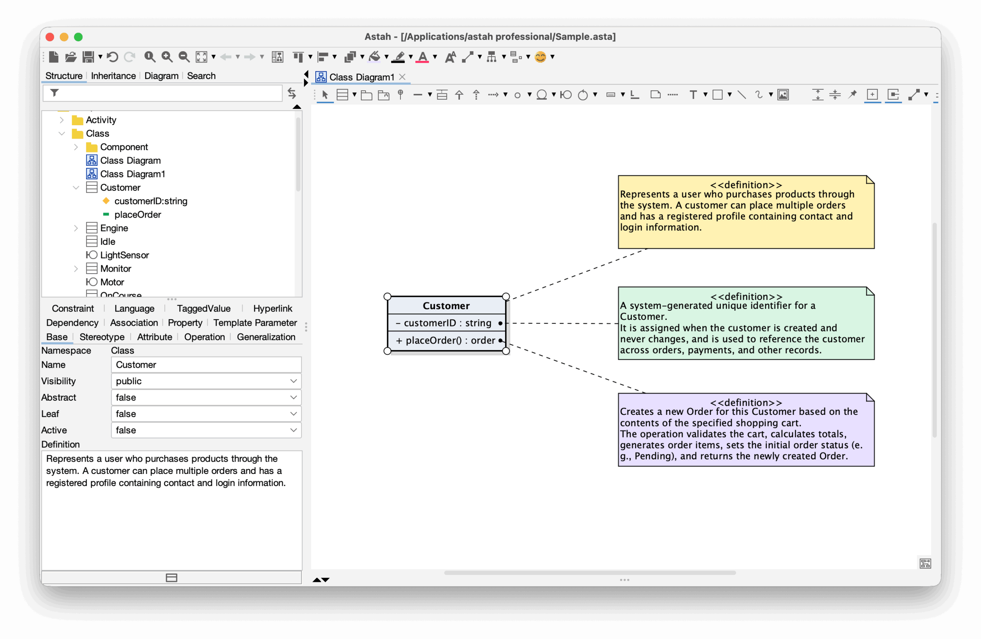981x639 pixels.
Task: Click the Undo icon in the main toolbar
Action: (x=112, y=57)
